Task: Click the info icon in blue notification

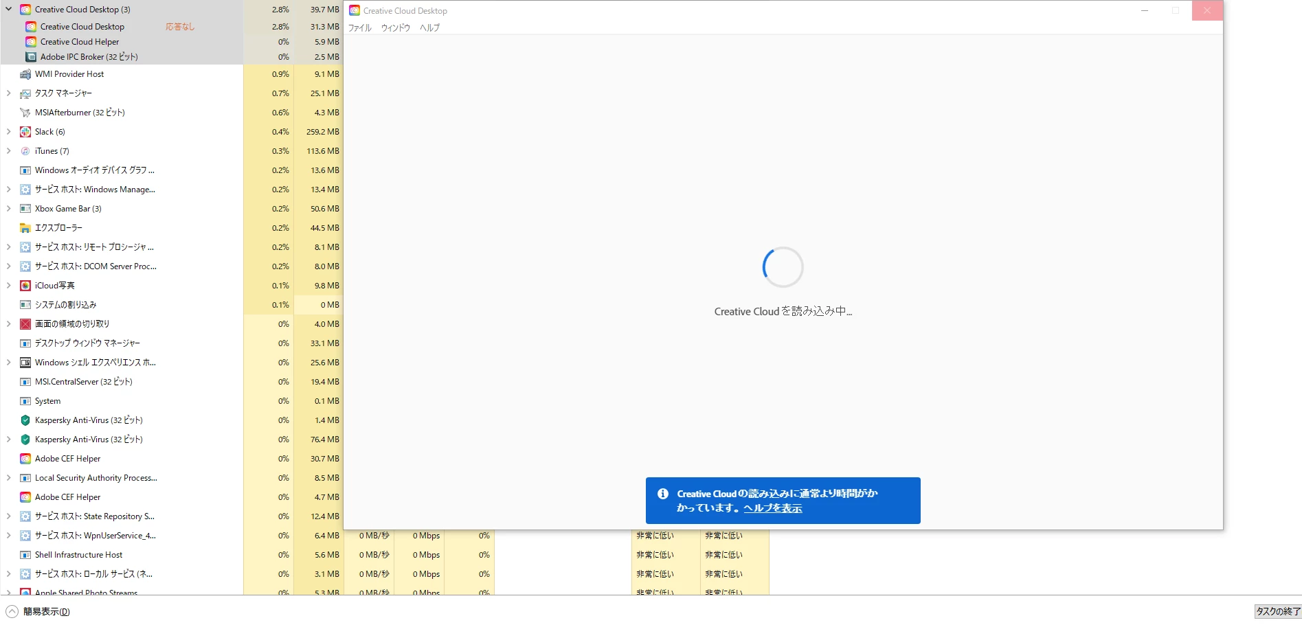Action: point(663,494)
